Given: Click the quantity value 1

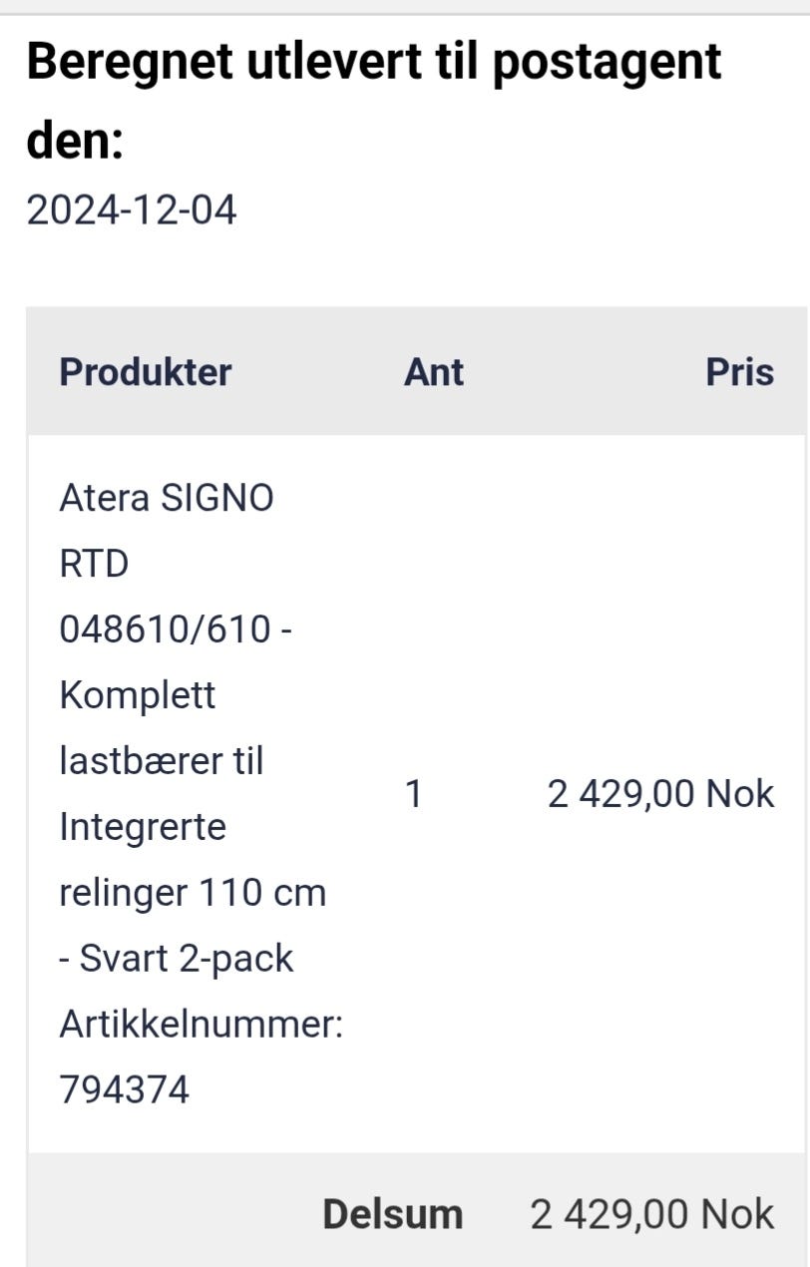Looking at the screenshot, I should (414, 794).
